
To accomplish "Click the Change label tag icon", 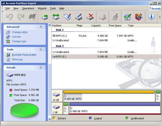I will click(x=67, y=17).
